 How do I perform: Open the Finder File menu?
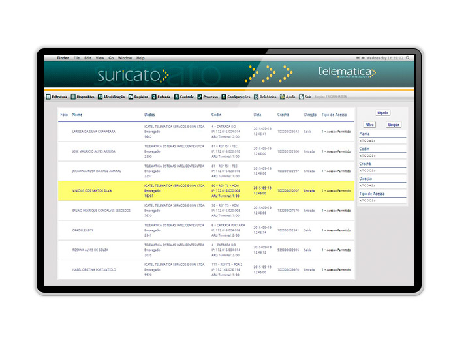pyautogui.click(x=77, y=58)
